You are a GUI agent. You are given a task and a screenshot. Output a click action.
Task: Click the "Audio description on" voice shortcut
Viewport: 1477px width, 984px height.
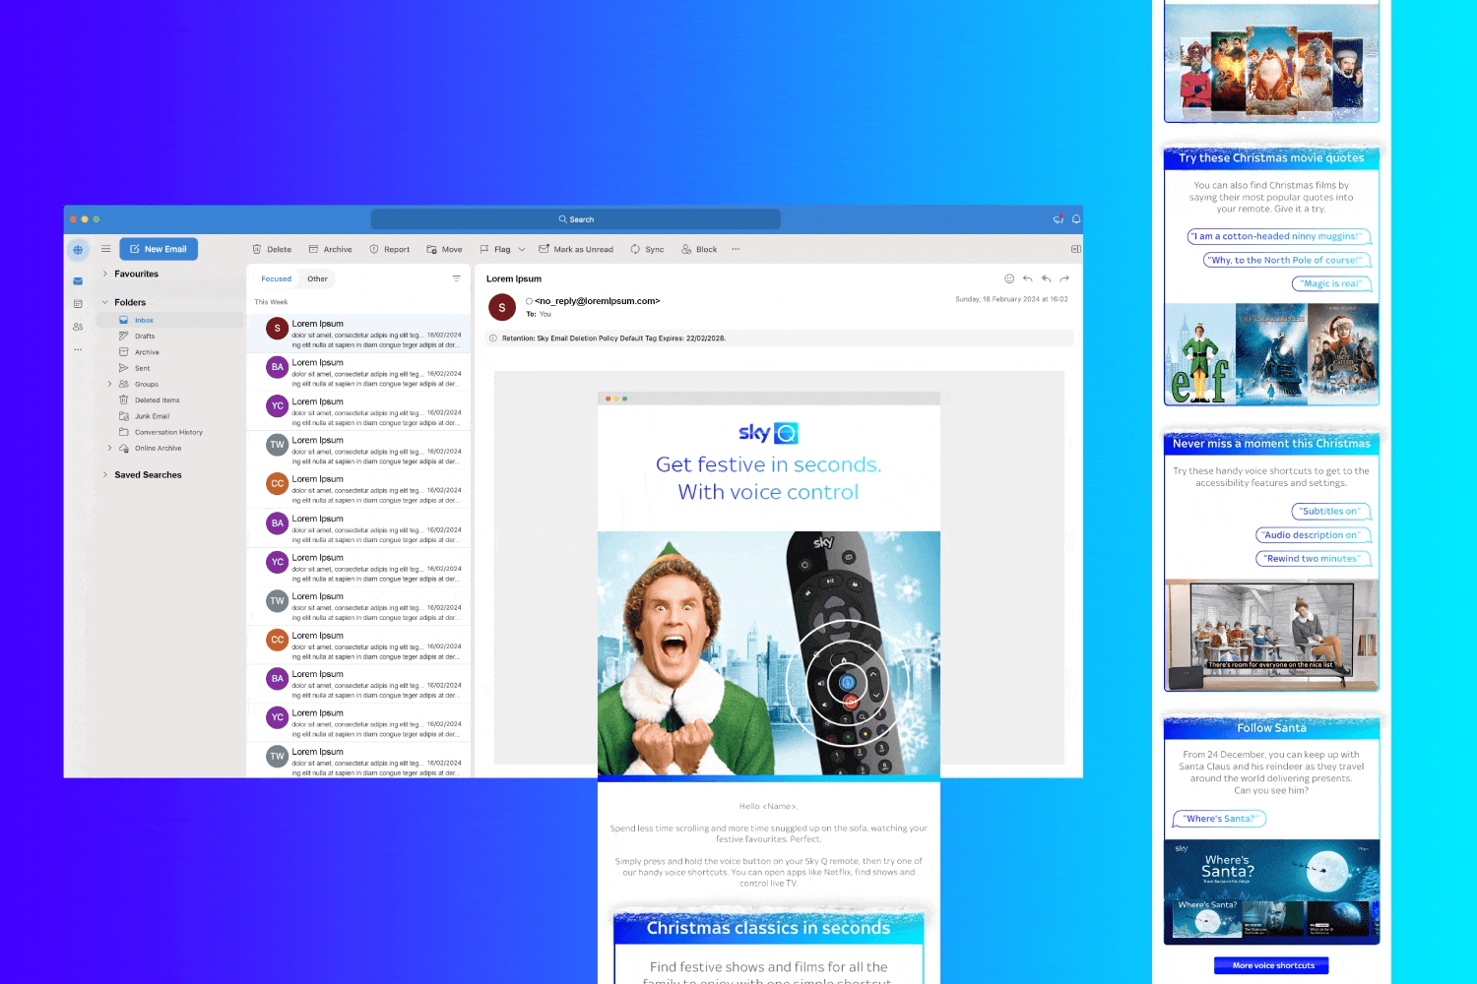(x=1314, y=534)
